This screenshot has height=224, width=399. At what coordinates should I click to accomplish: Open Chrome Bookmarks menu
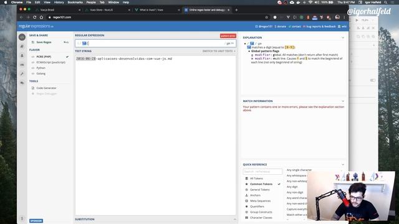pos(75,2)
